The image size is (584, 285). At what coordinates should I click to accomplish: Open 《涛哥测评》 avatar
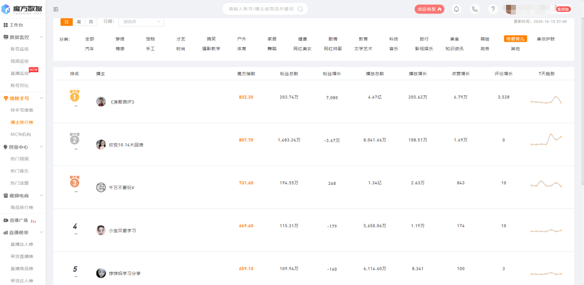tap(101, 102)
